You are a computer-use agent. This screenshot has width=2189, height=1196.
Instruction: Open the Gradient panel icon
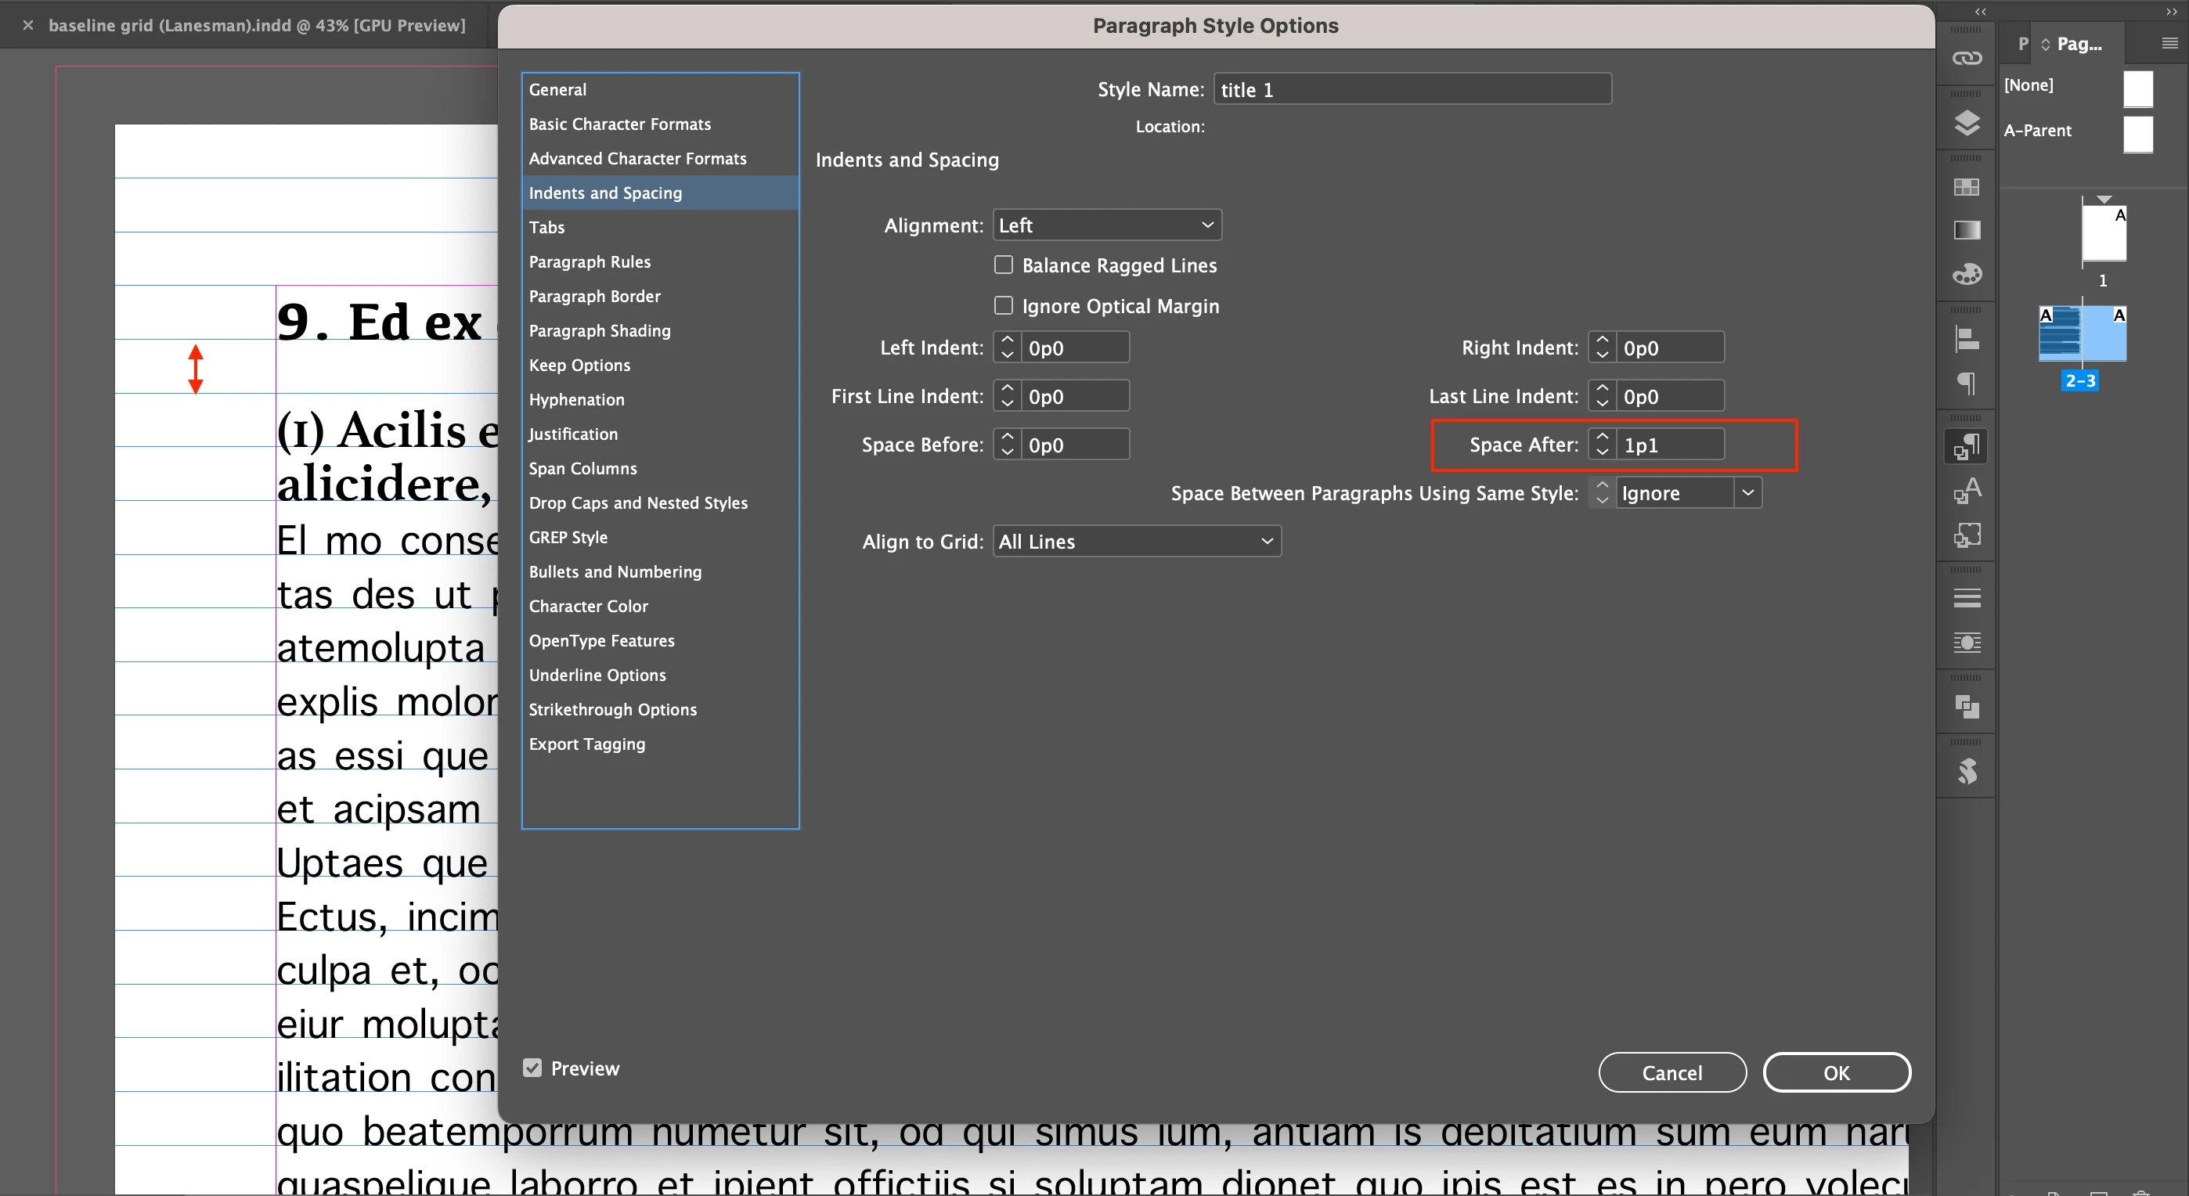tap(1967, 230)
